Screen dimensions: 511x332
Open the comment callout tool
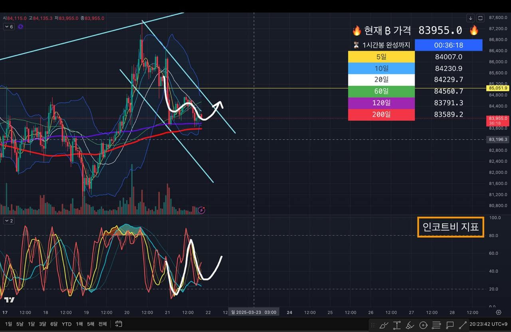pos(450,325)
